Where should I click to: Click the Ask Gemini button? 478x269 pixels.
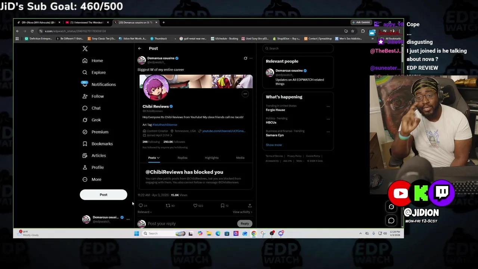[361, 22]
